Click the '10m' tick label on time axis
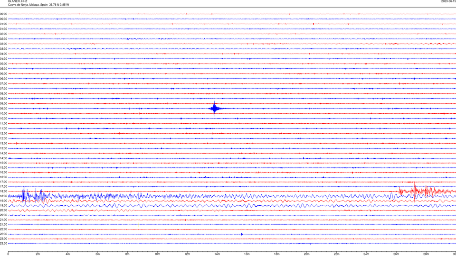 tap(157, 254)
